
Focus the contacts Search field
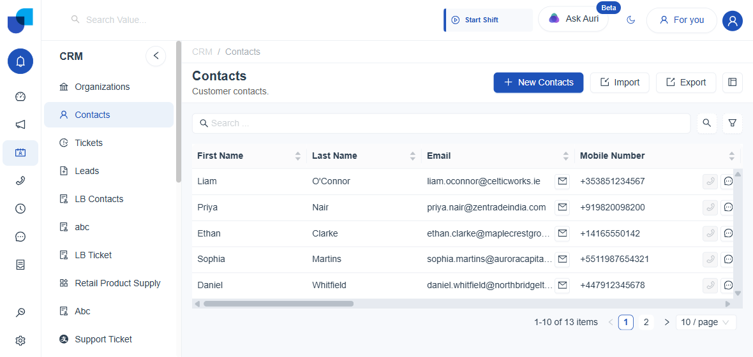point(441,123)
